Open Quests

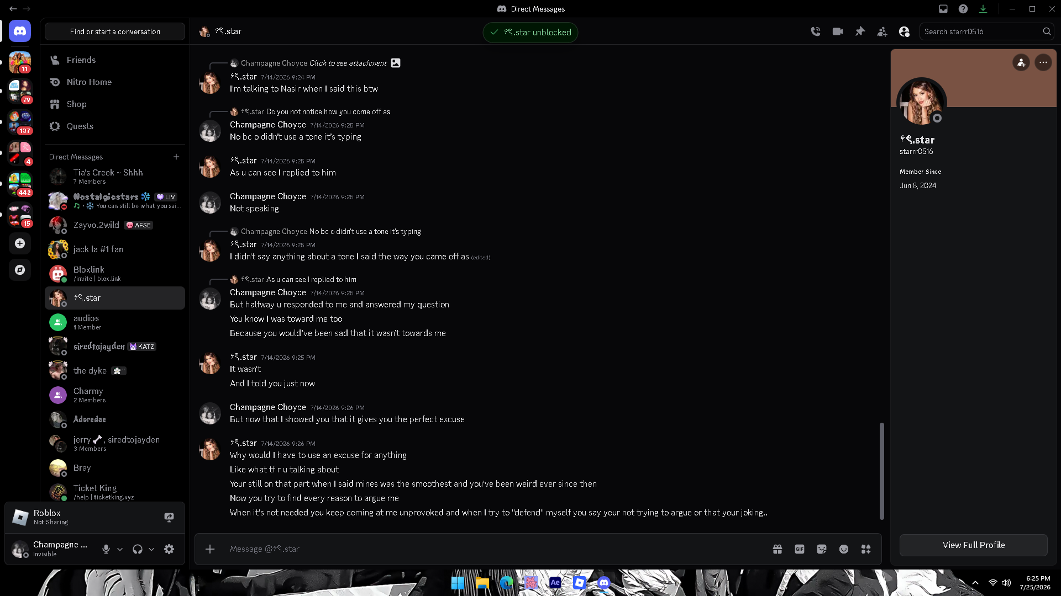tap(115, 126)
